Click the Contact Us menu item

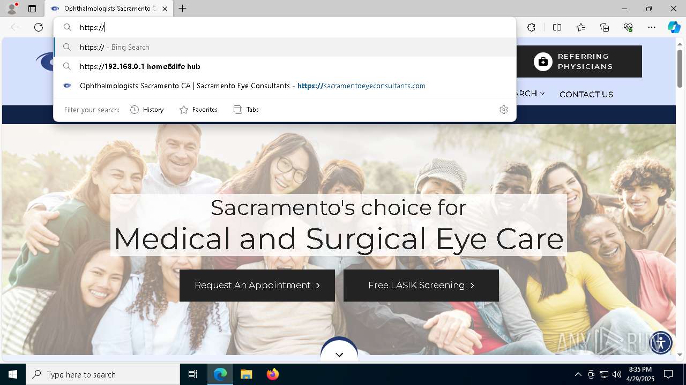[586, 94]
